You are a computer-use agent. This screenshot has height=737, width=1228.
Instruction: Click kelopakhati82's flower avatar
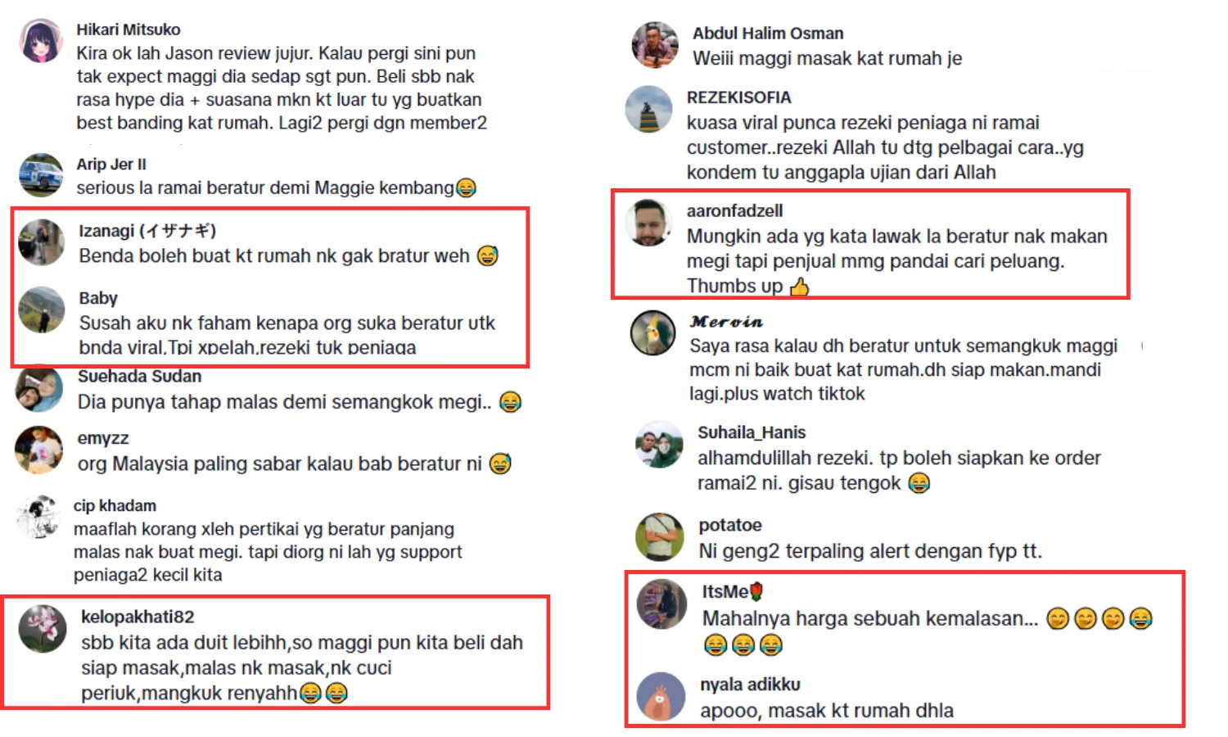43,629
